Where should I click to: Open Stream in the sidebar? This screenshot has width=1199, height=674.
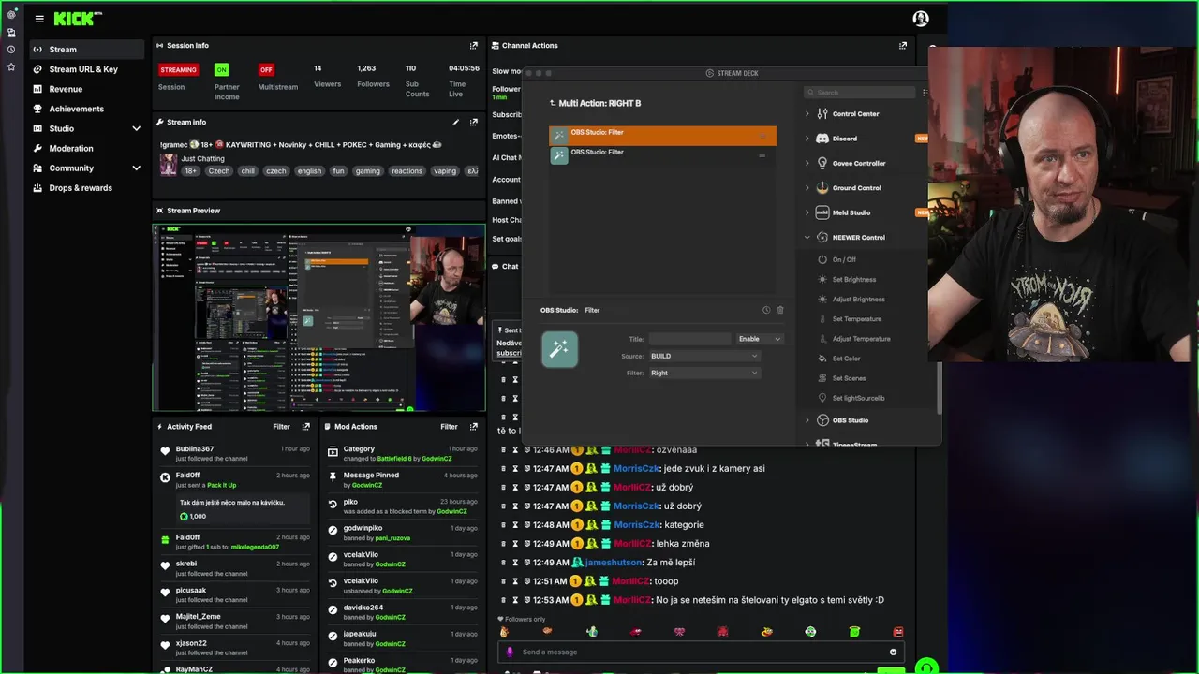pos(87,50)
